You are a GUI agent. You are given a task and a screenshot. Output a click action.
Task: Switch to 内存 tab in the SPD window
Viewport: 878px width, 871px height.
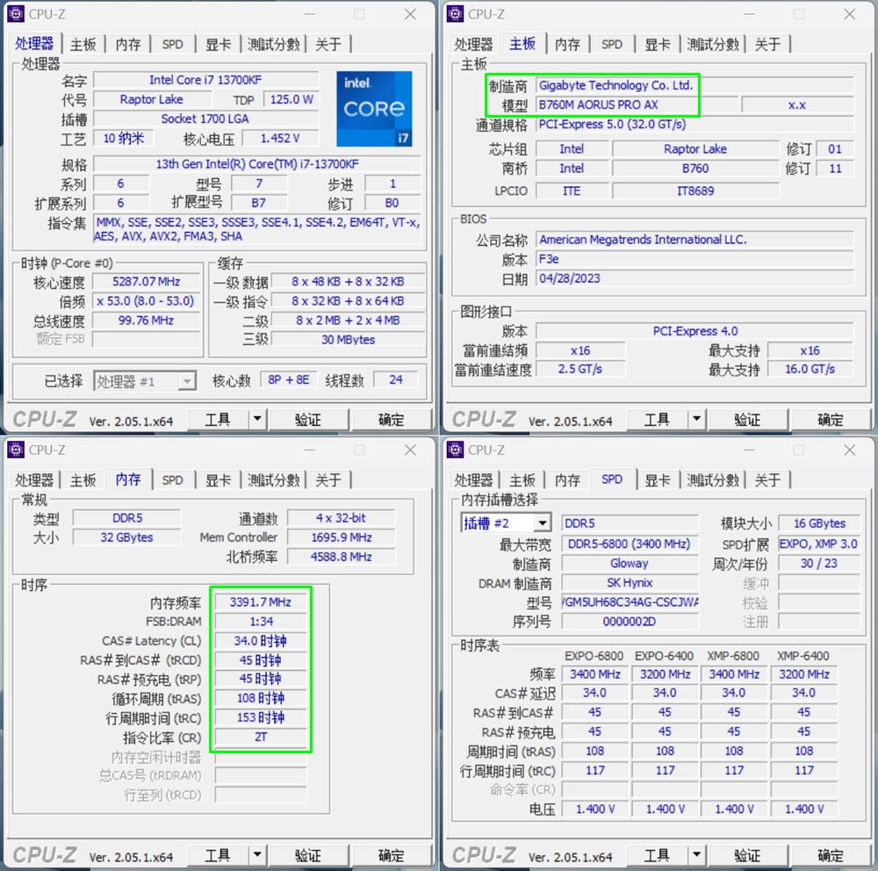click(x=567, y=480)
